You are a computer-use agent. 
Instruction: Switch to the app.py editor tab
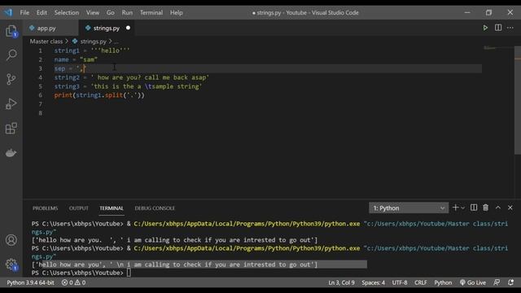pyautogui.click(x=50, y=28)
